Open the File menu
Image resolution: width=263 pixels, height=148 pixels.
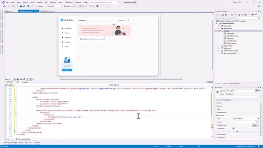pyautogui.click(x=7, y=2)
